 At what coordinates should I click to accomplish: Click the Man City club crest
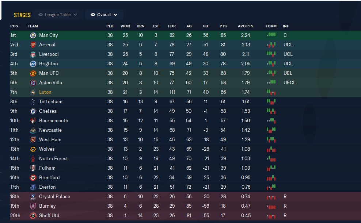[33, 35]
